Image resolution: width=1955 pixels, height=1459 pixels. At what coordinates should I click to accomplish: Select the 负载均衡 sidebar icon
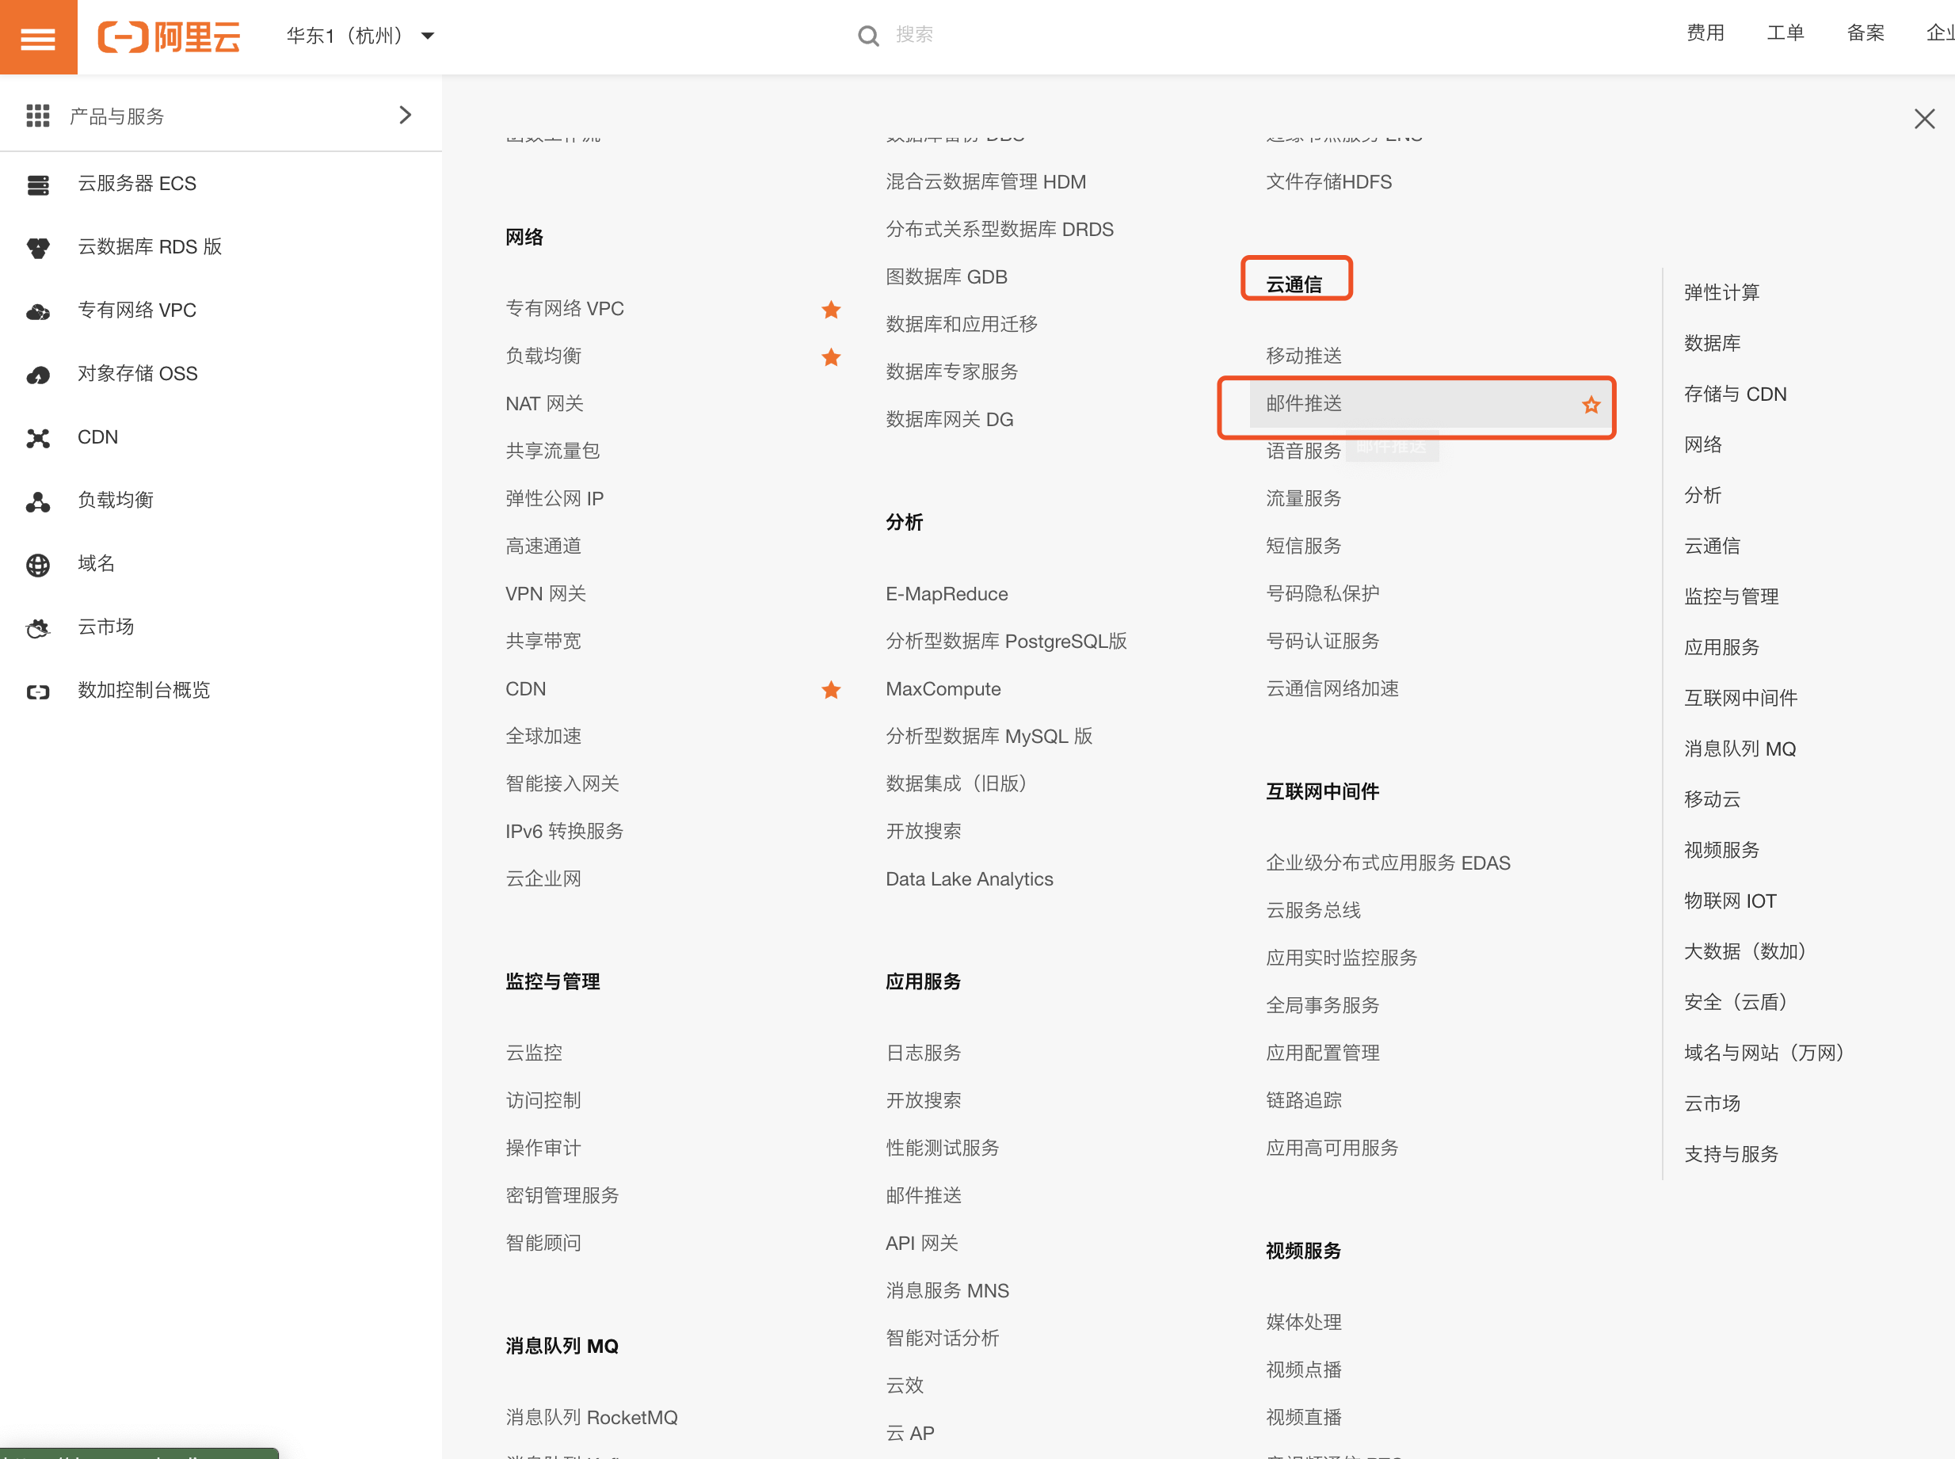tap(38, 500)
